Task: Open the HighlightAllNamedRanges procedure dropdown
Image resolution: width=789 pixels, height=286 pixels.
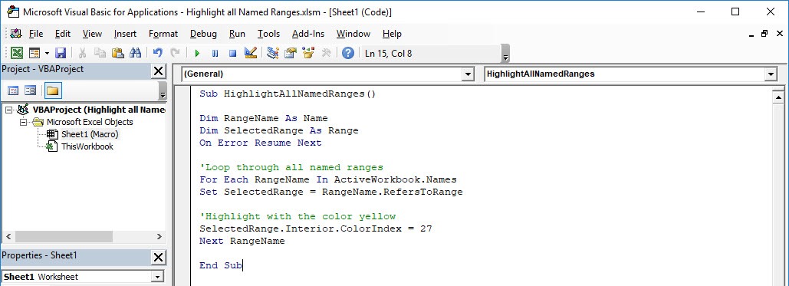Action: click(x=771, y=74)
